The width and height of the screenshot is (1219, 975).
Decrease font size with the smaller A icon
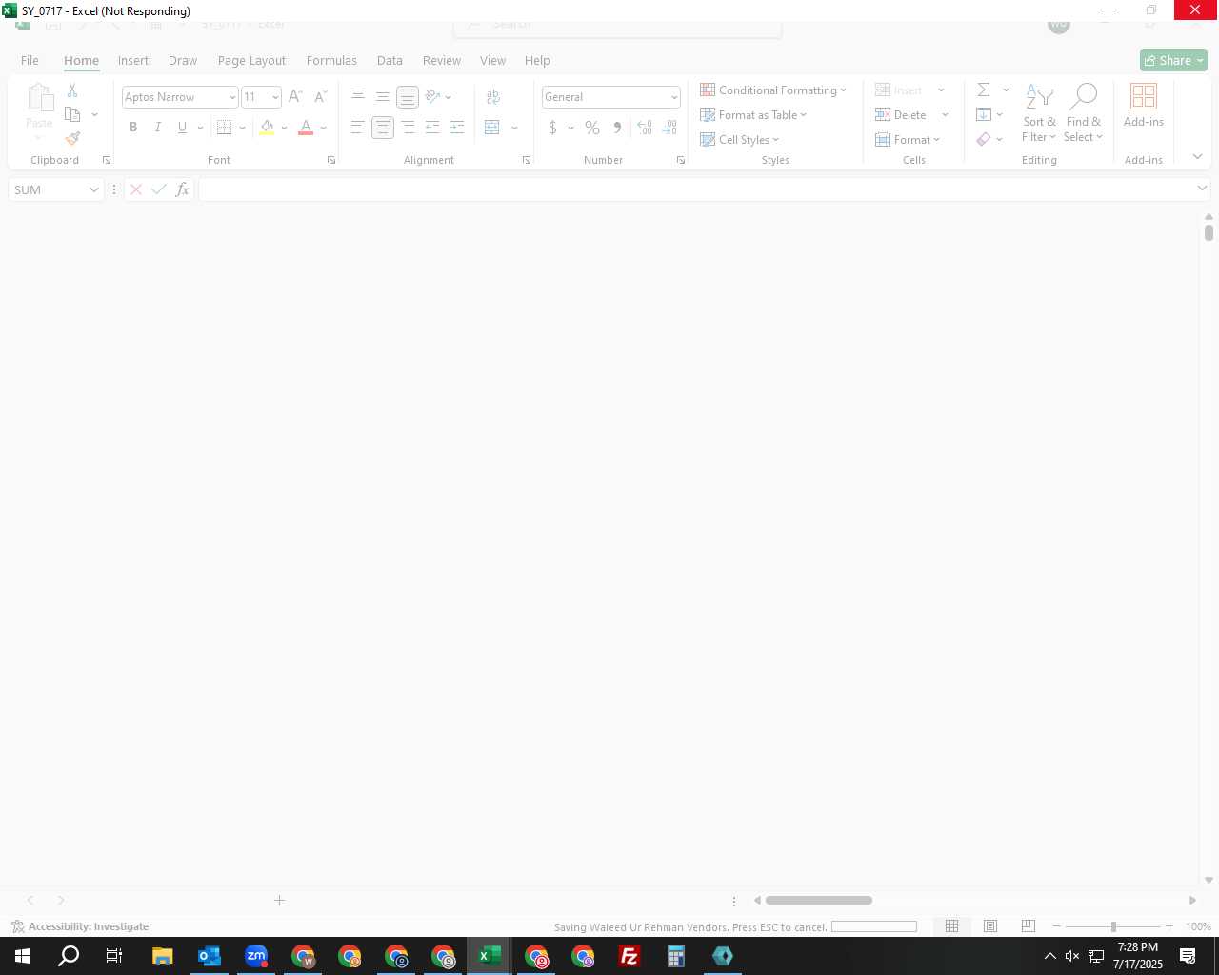(x=320, y=96)
